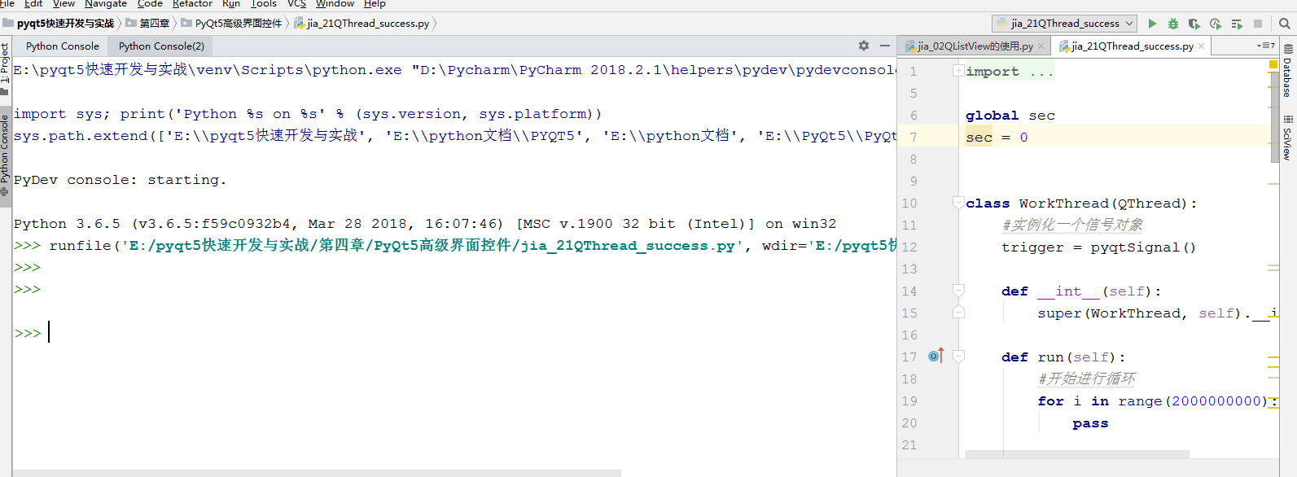Click 'trigger = pyqtSignal()' line

click(1099, 247)
